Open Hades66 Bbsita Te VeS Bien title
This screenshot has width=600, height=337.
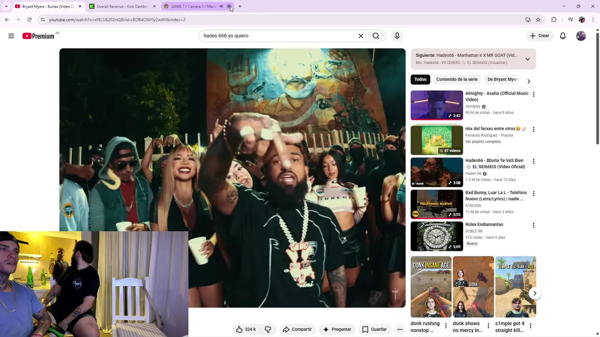coord(495,164)
